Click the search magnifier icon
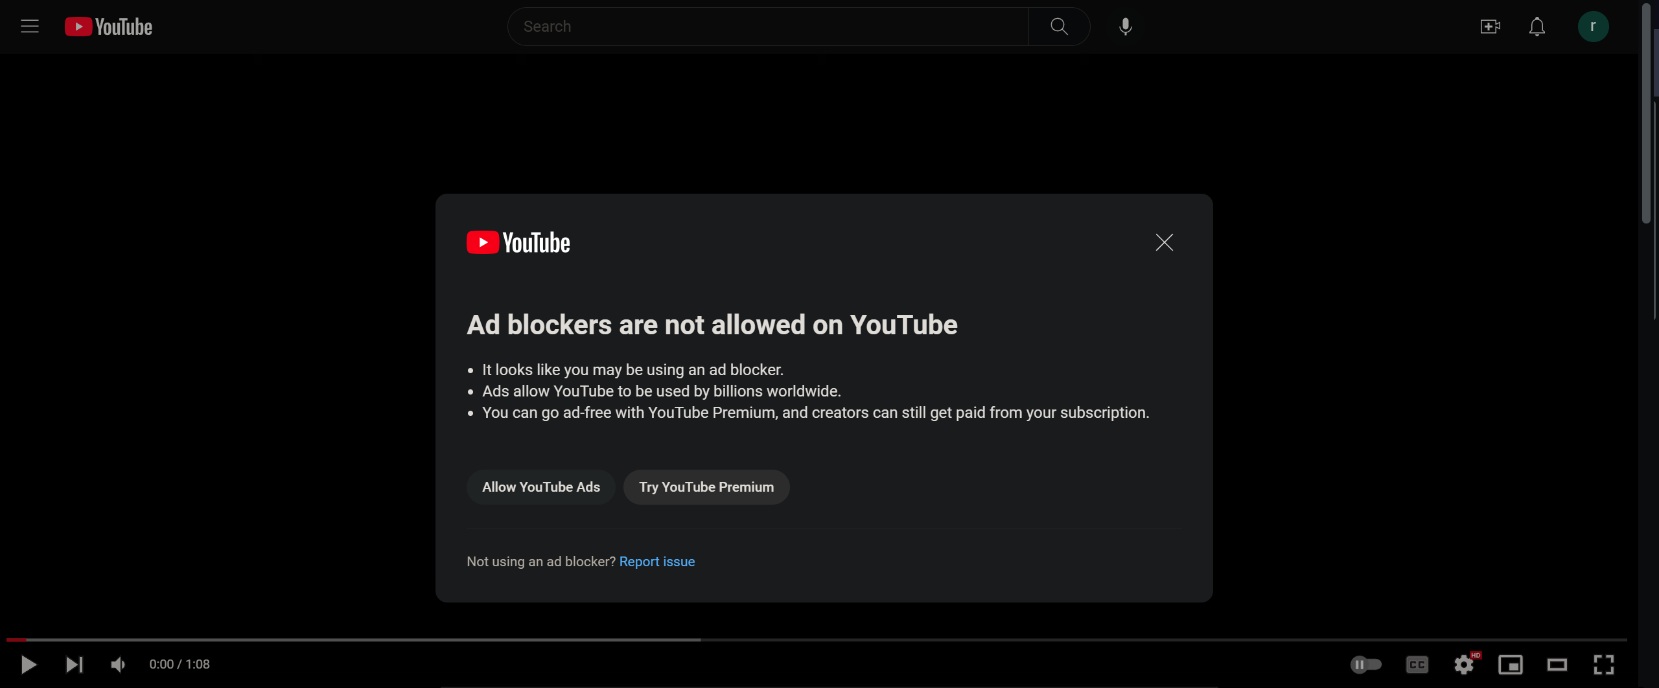 pyautogui.click(x=1058, y=26)
